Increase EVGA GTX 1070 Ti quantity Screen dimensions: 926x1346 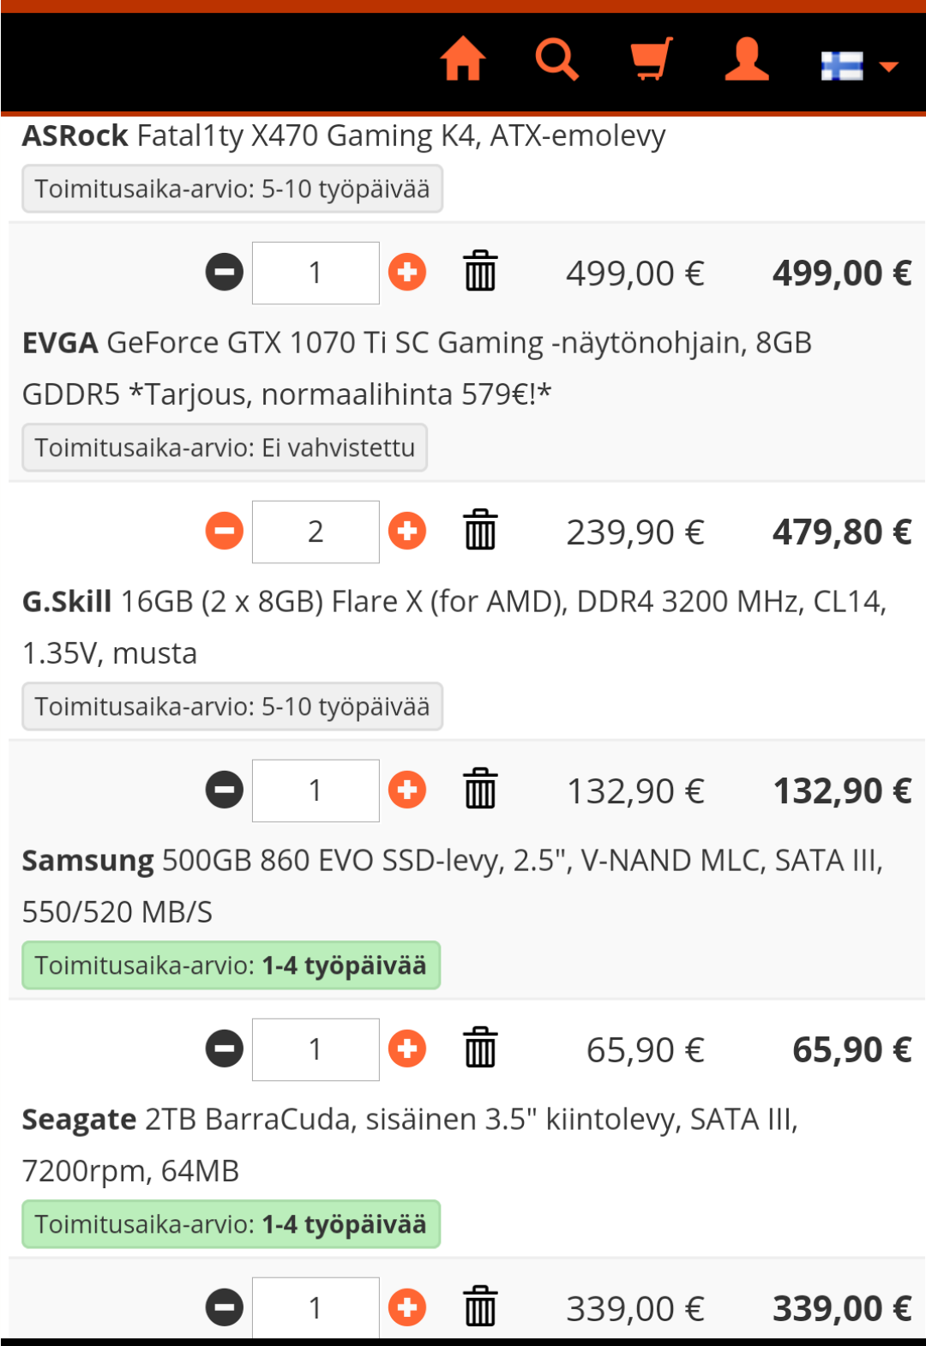pos(407,532)
